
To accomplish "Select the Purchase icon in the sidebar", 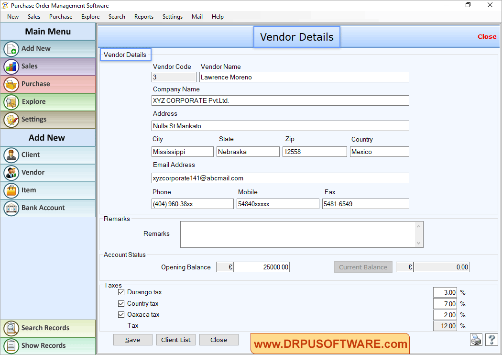I will click(x=11, y=84).
